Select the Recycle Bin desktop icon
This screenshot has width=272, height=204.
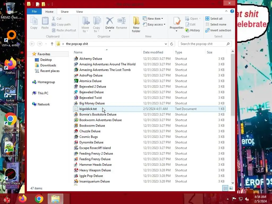coord(10,10)
